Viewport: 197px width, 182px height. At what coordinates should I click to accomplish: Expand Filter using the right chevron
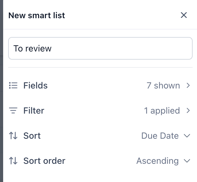[x=188, y=110]
